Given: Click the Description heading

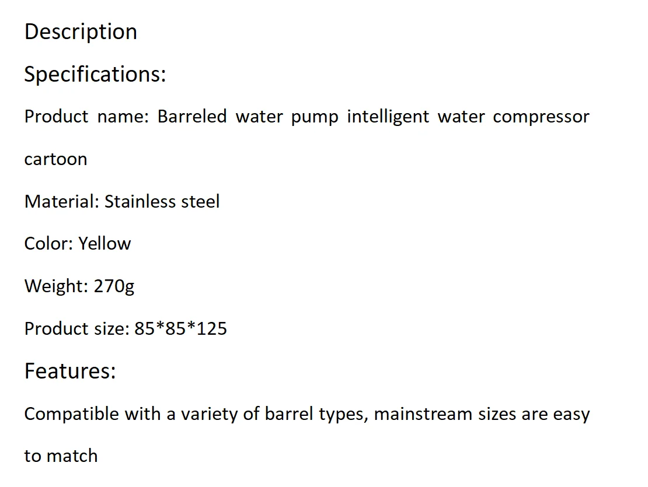Looking at the screenshot, I should (x=81, y=32).
